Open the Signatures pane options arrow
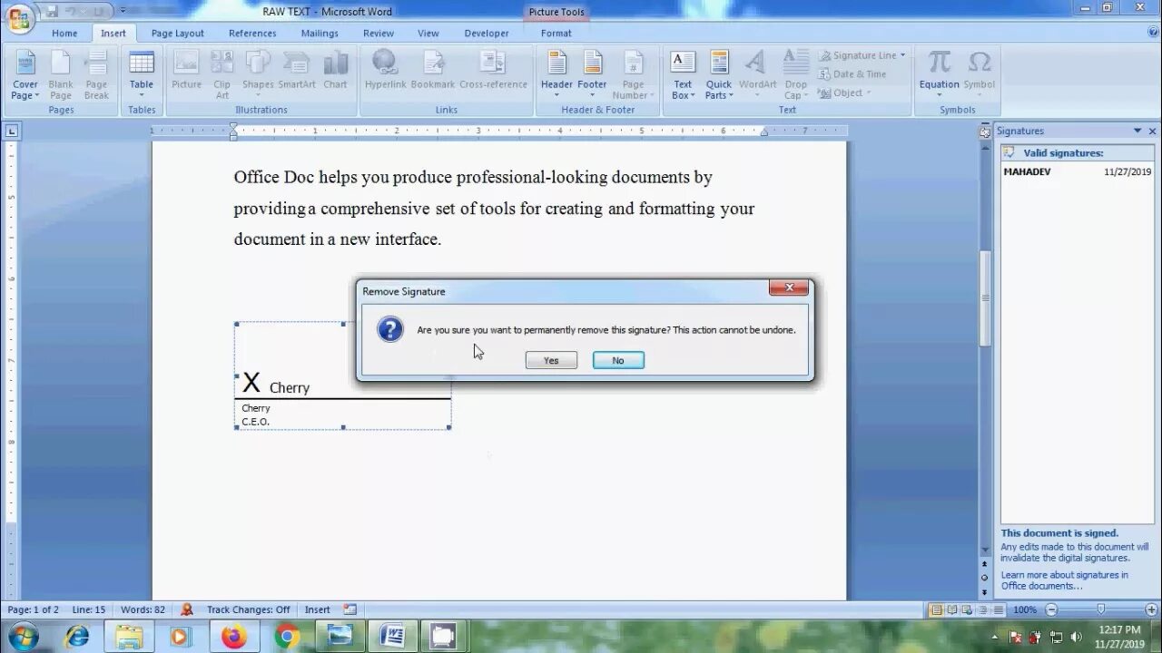 pyautogui.click(x=1137, y=131)
